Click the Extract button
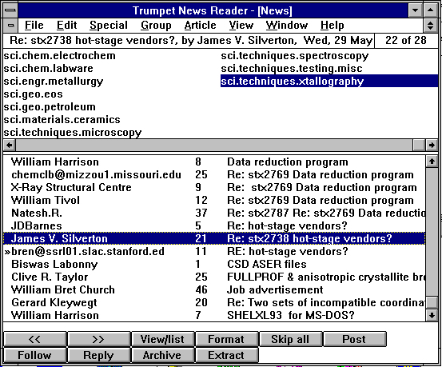This screenshot has width=442, height=367. coord(227,355)
